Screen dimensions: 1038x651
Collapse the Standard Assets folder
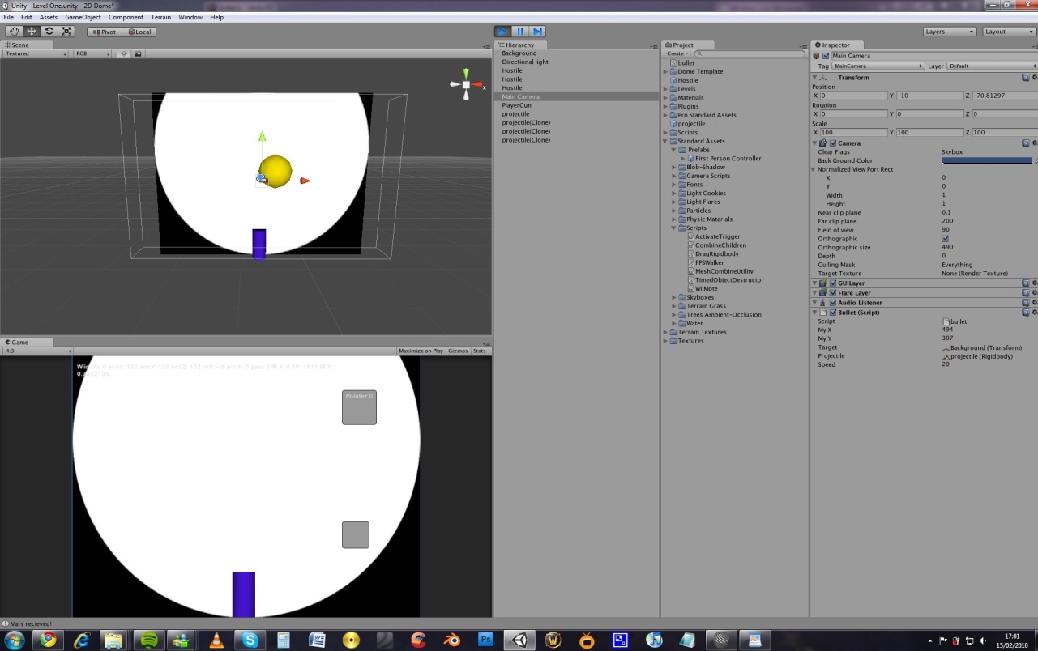pyautogui.click(x=665, y=140)
